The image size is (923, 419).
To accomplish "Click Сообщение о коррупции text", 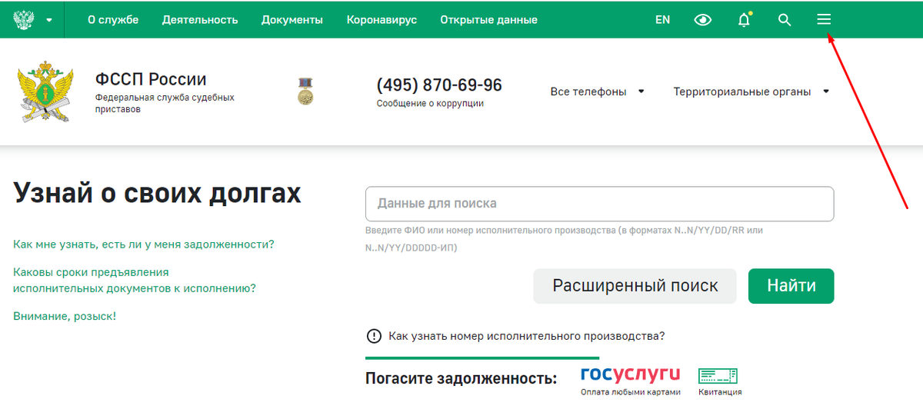I will coord(430,103).
